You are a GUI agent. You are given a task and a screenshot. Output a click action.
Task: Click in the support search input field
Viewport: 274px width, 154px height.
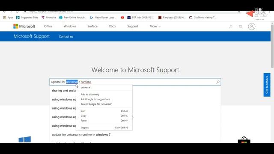tap(135, 82)
